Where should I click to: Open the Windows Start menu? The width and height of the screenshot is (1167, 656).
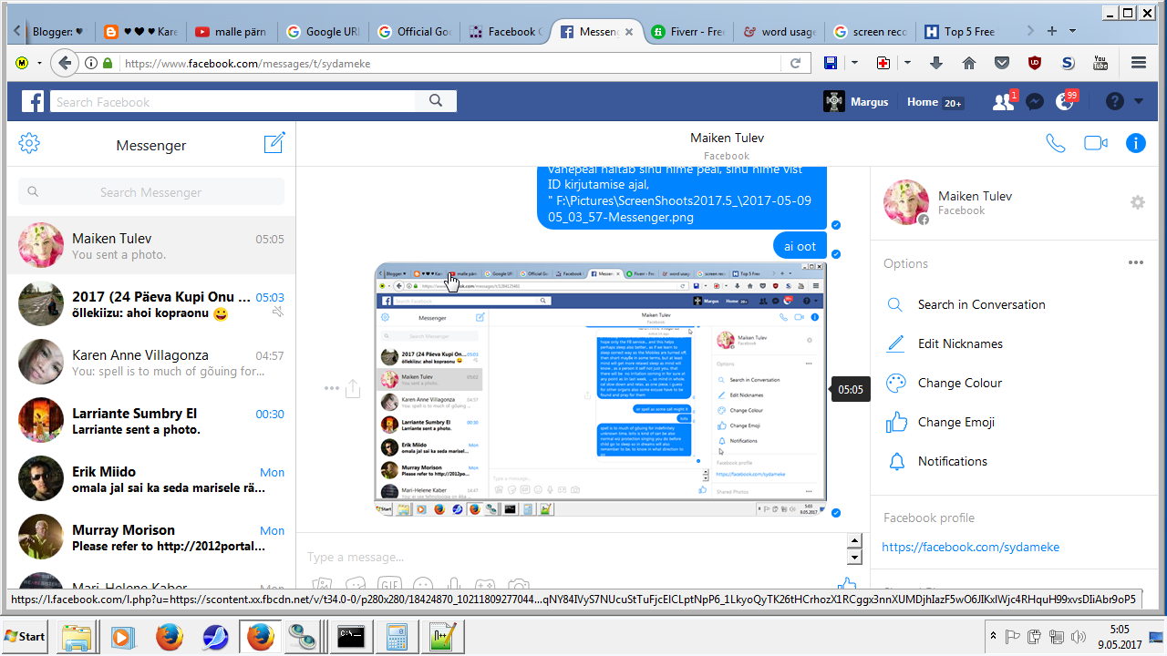26,636
